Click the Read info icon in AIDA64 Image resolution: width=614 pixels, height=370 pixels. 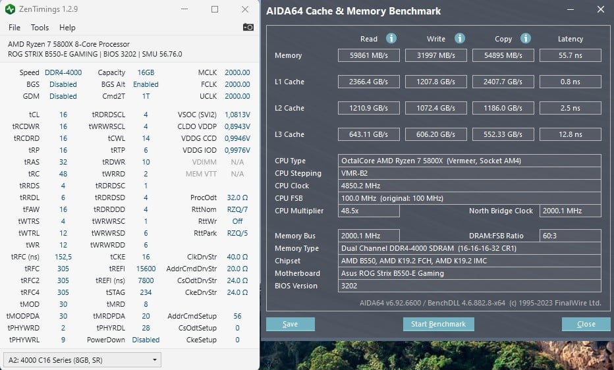[391, 38]
